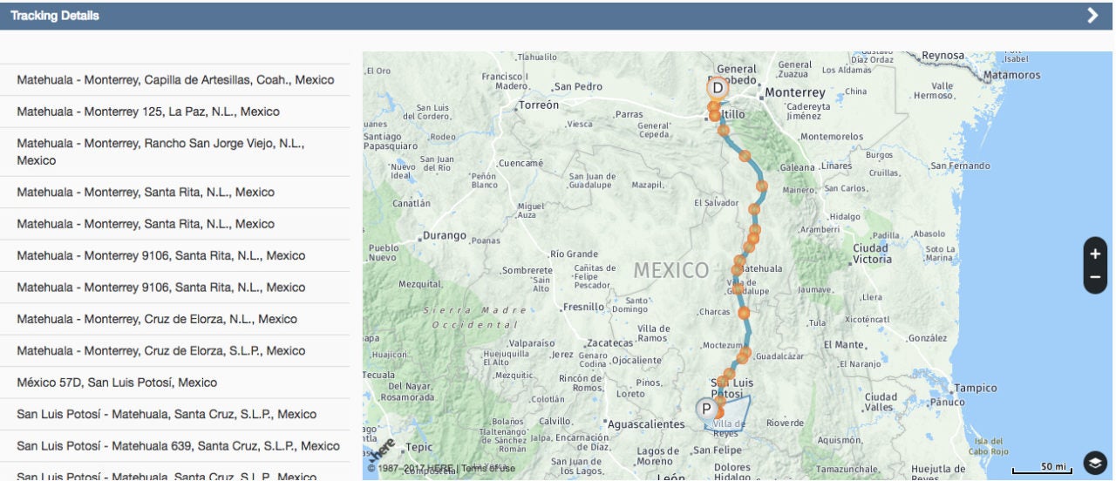Click the Durango city label on map
This screenshot has width=1116, height=481.
click(445, 235)
